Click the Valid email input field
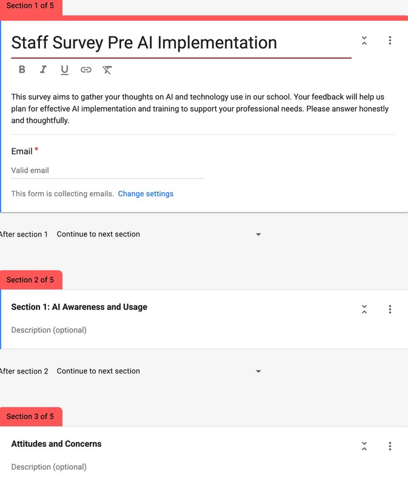This screenshot has width=408, height=485. [x=107, y=171]
